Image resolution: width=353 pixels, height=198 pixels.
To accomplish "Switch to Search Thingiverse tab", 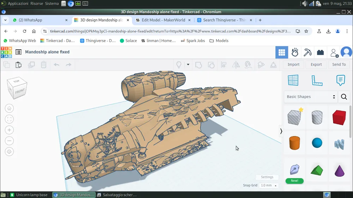I will pos(225,20).
